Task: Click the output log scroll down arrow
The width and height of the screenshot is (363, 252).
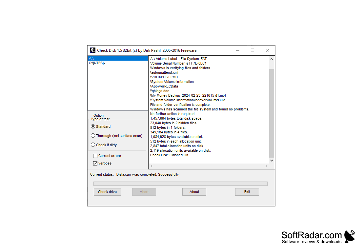Action: pos(272,160)
